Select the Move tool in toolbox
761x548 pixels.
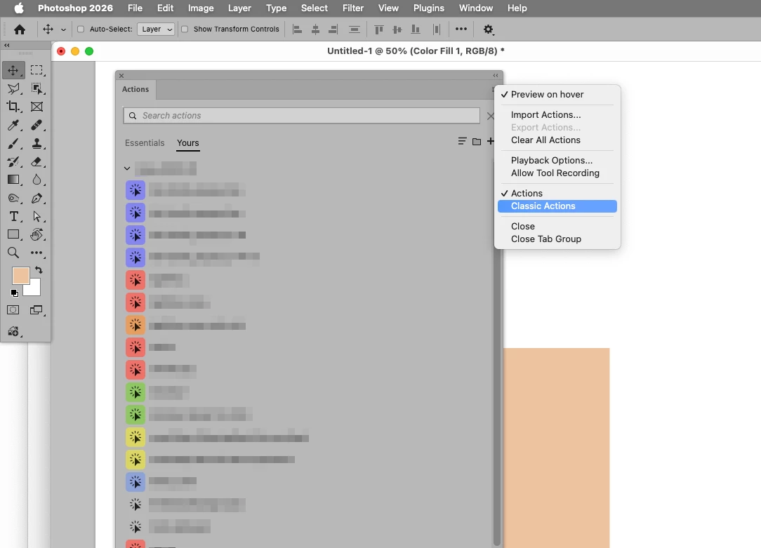[13, 70]
